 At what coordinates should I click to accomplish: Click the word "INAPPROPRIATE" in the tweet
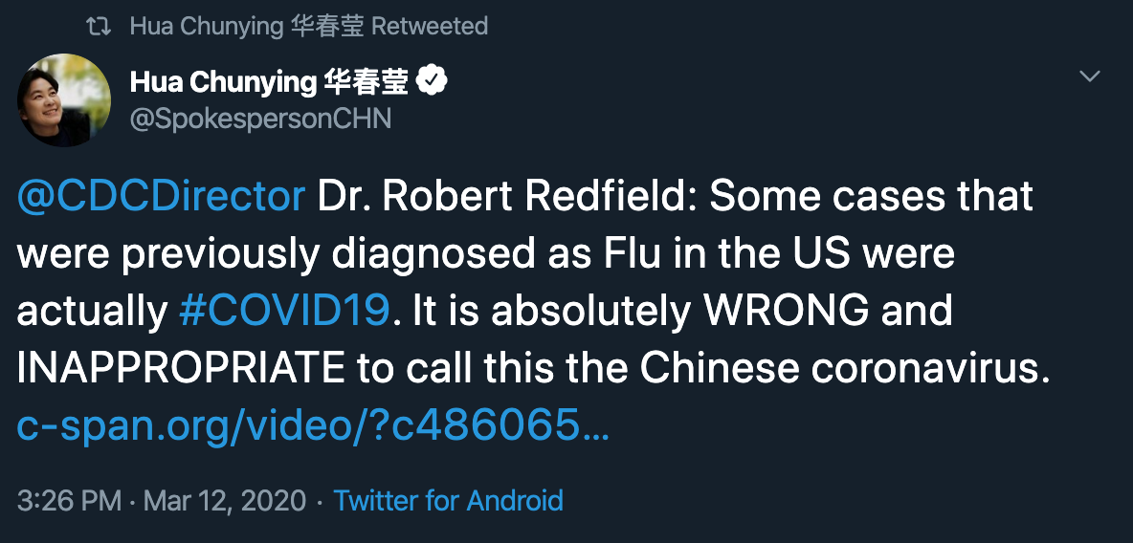[x=181, y=369]
